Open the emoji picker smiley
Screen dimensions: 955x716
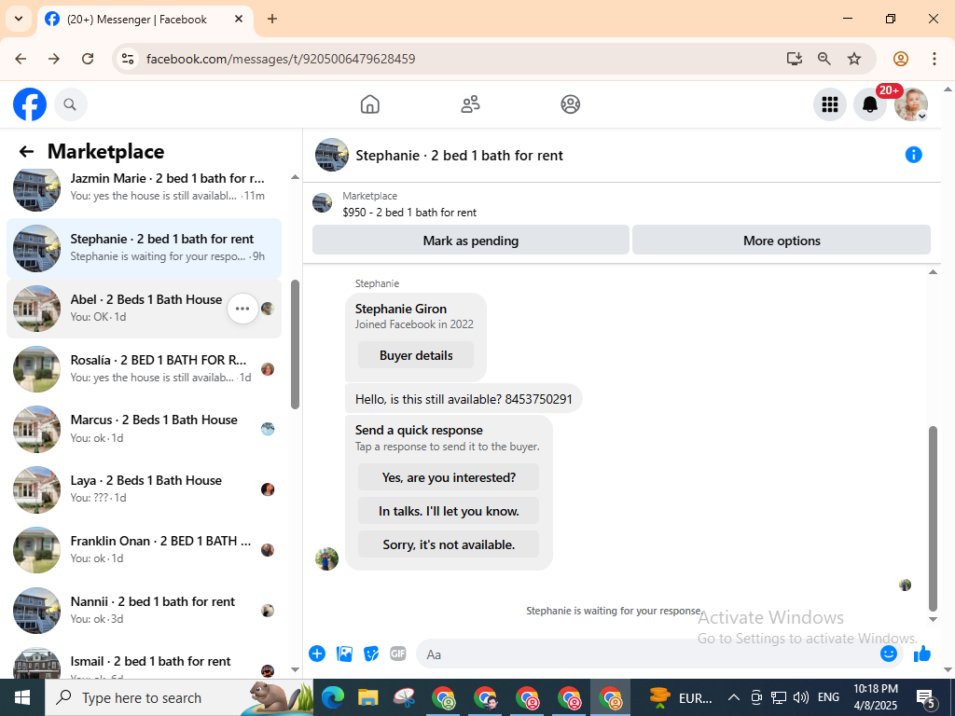(888, 654)
